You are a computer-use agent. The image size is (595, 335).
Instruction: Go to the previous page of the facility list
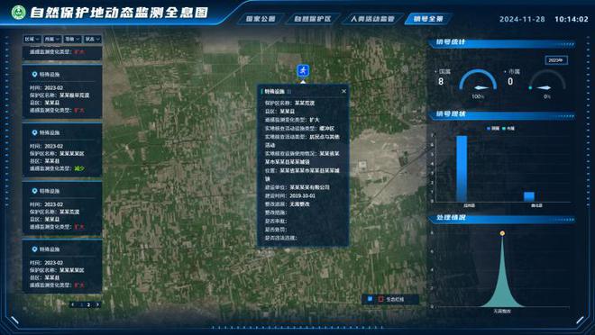(x=73, y=304)
